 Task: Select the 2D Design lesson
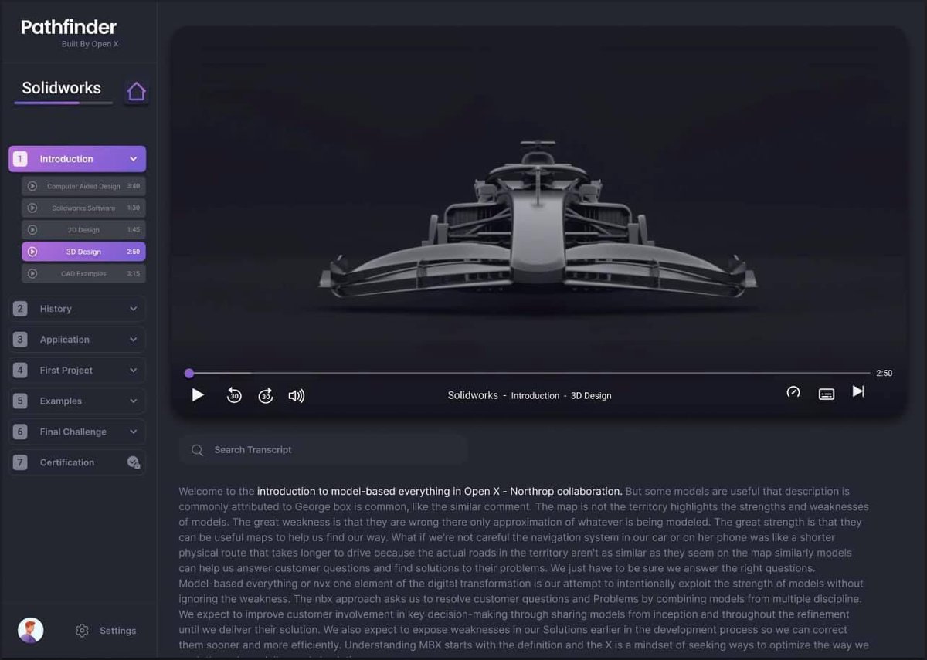click(83, 229)
